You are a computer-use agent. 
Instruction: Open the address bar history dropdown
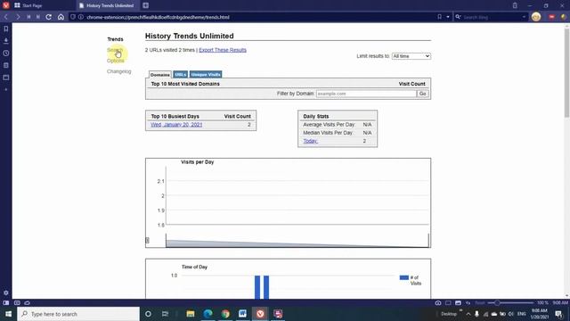(448, 17)
